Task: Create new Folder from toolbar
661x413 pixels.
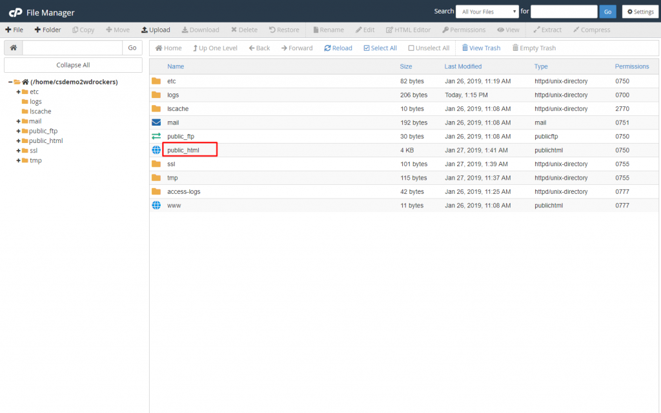Action: tap(48, 30)
